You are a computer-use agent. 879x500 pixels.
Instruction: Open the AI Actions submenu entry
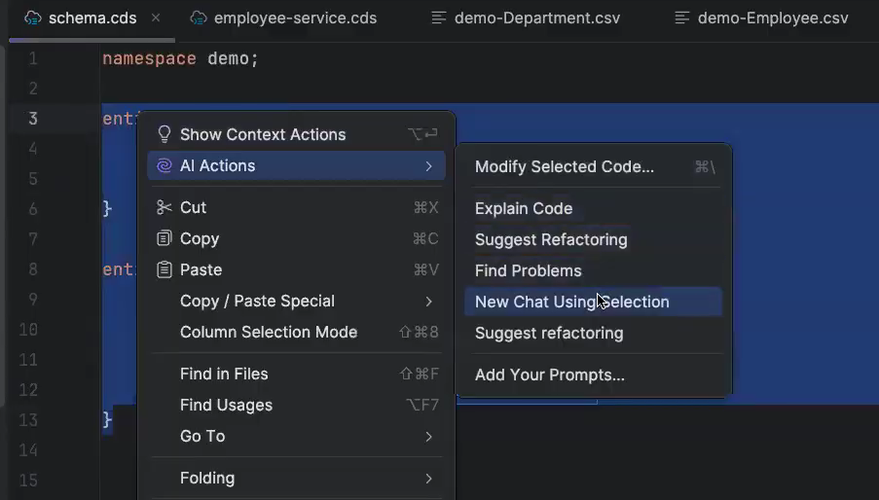click(297, 165)
